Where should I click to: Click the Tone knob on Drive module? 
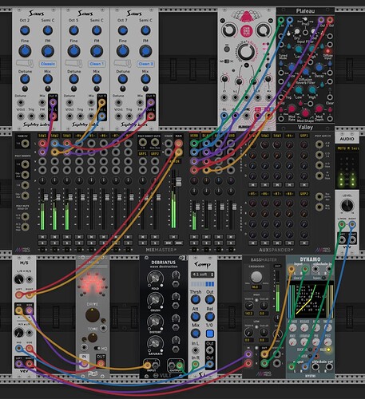[93, 338]
